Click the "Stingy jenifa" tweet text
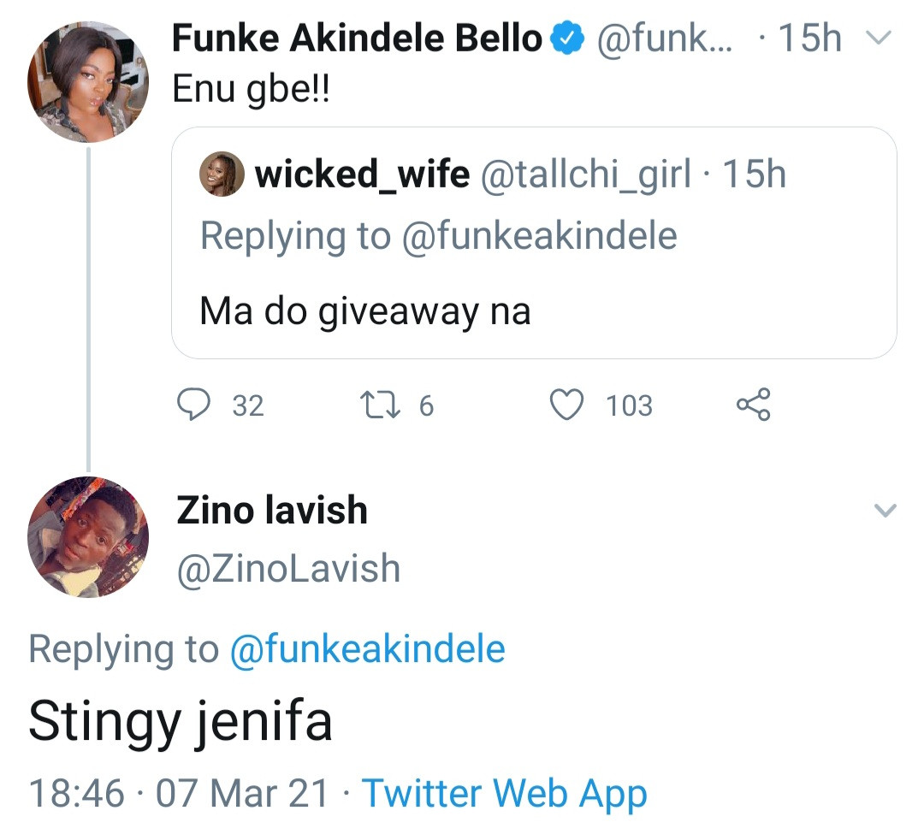This screenshot has height=840, width=924. [x=180, y=721]
